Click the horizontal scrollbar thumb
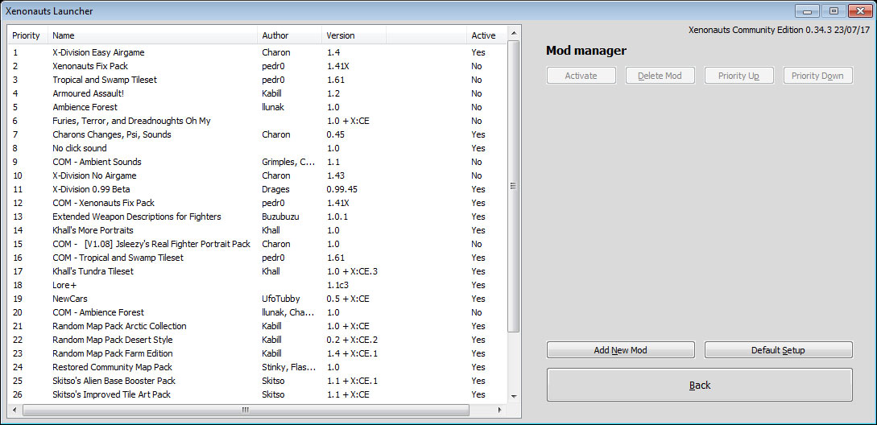877x425 pixels. coord(245,410)
